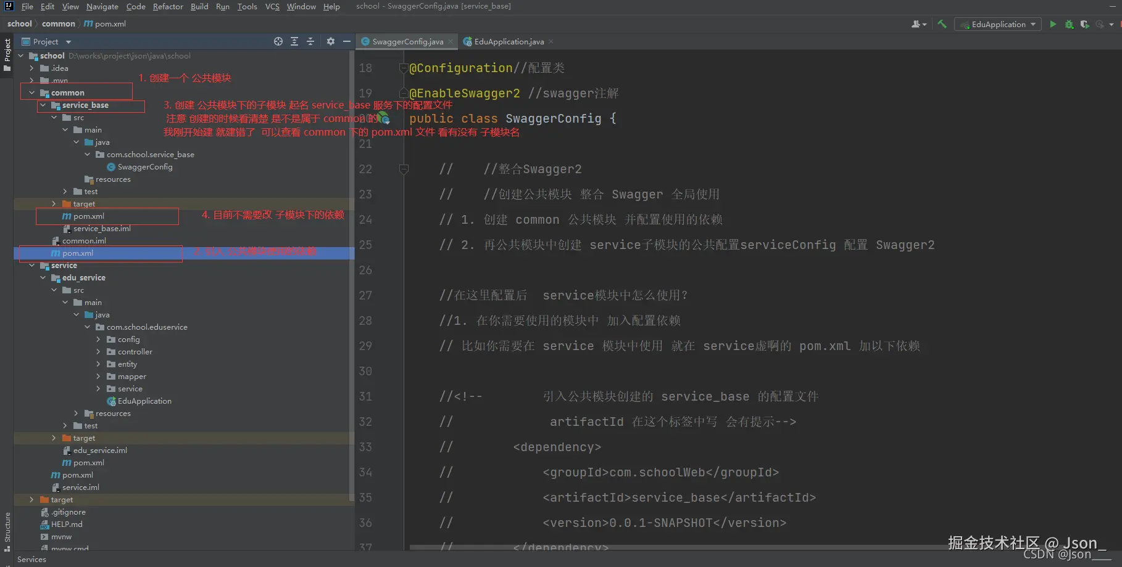This screenshot has height=567, width=1122.
Task: Open the more run actions dropdown arrow
Action: [x=1112, y=24]
